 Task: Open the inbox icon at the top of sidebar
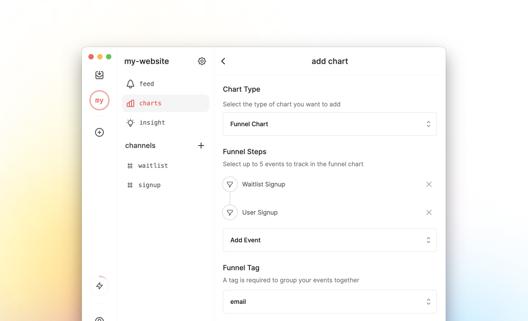click(x=99, y=75)
